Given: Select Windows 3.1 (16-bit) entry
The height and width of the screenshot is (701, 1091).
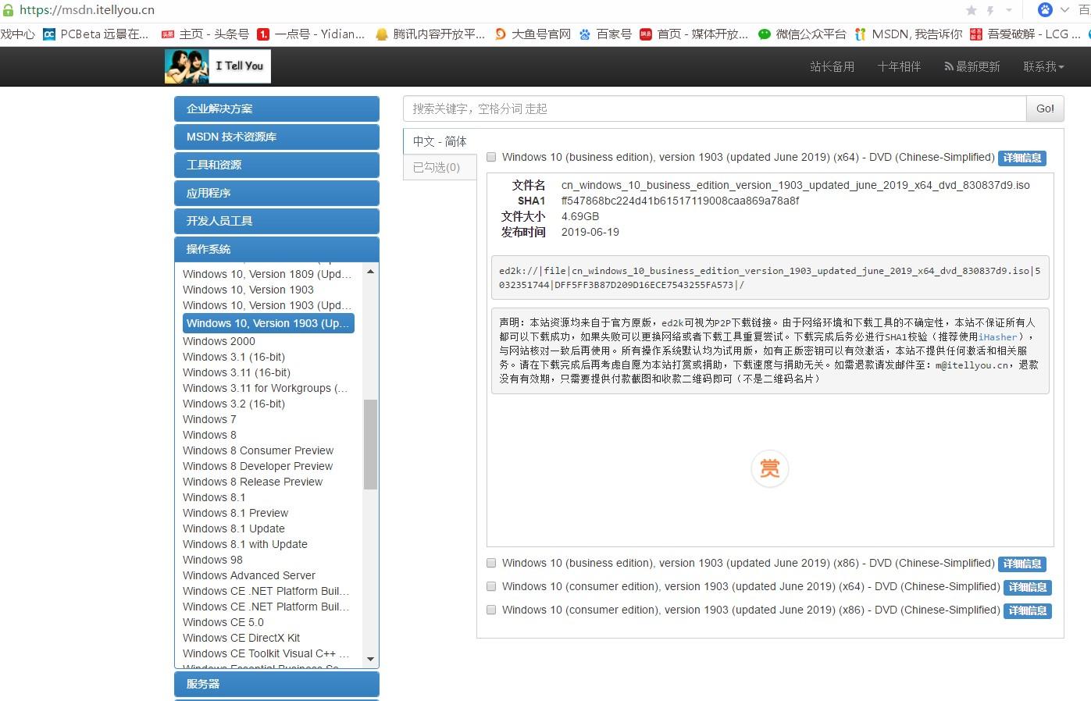Looking at the screenshot, I should click(234, 357).
